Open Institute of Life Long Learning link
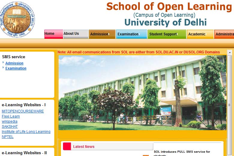The width and height of the screenshot is (234, 156). click(x=26, y=131)
